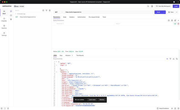Dismiss the cookies notice

102,100
